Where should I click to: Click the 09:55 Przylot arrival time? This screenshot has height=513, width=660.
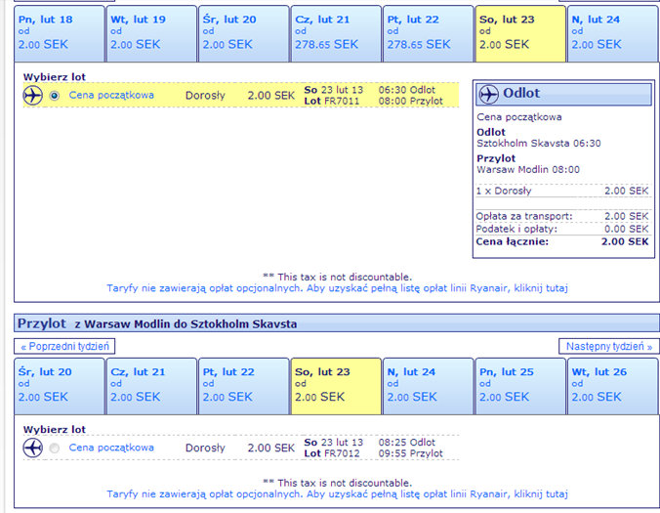pos(410,453)
